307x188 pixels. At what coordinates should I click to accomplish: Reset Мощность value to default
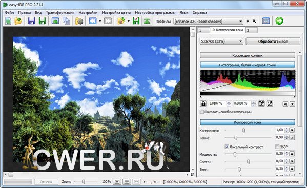tap(292, 154)
